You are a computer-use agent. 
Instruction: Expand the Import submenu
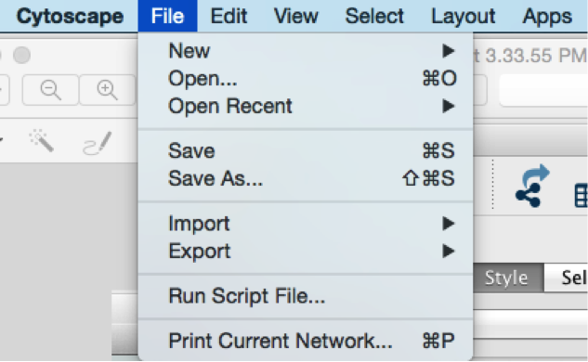(x=306, y=224)
